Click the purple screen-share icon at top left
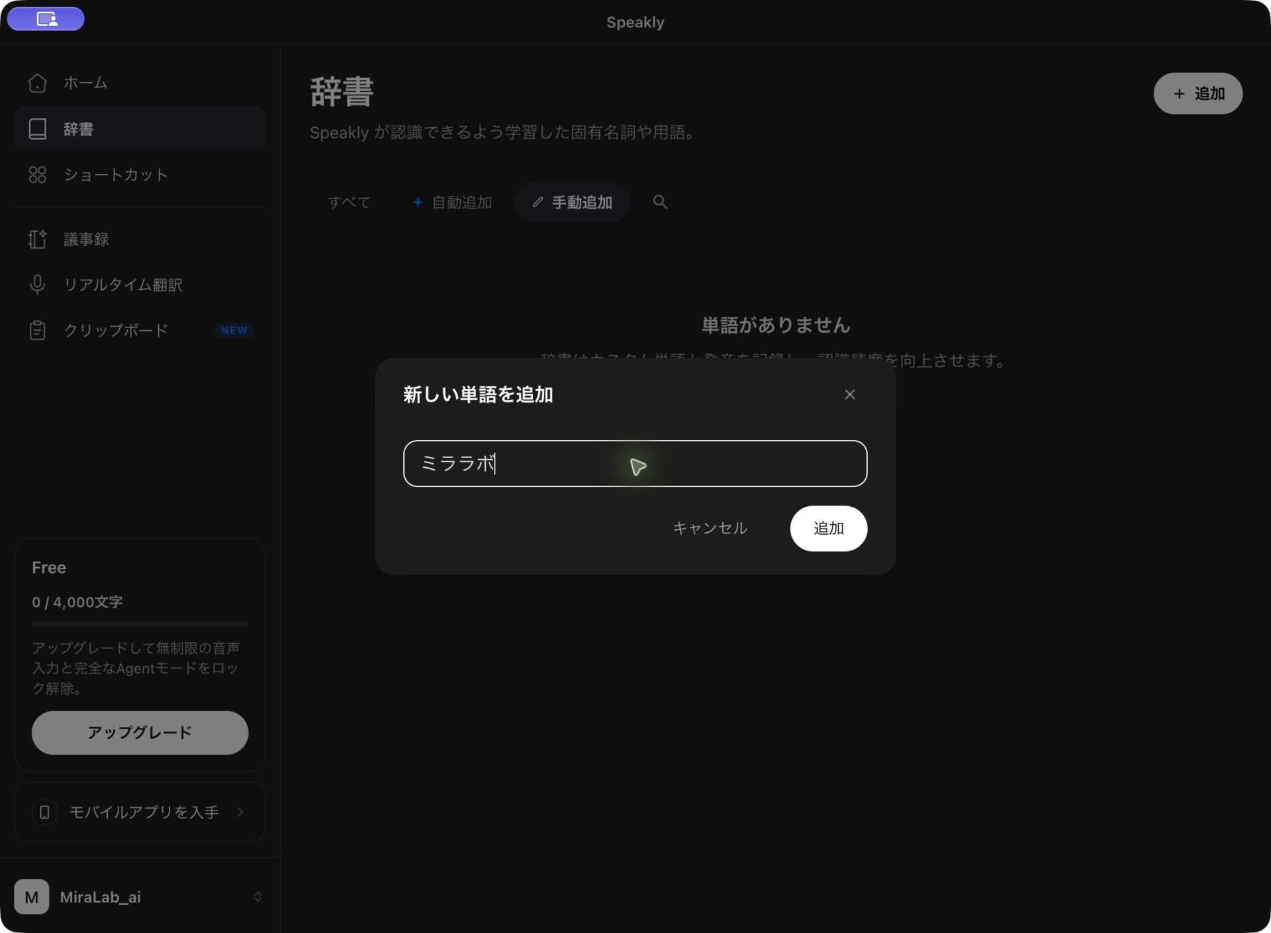1271x933 pixels. tap(46, 19)
